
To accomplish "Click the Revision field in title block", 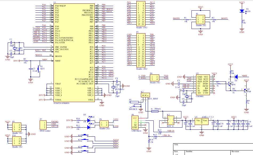I will pos(242,153).
